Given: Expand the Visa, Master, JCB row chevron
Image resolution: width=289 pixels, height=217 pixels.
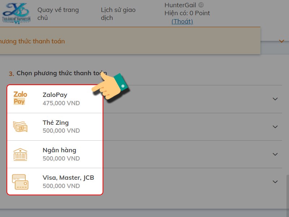Looking at the screenshot, I should (275, 182).
